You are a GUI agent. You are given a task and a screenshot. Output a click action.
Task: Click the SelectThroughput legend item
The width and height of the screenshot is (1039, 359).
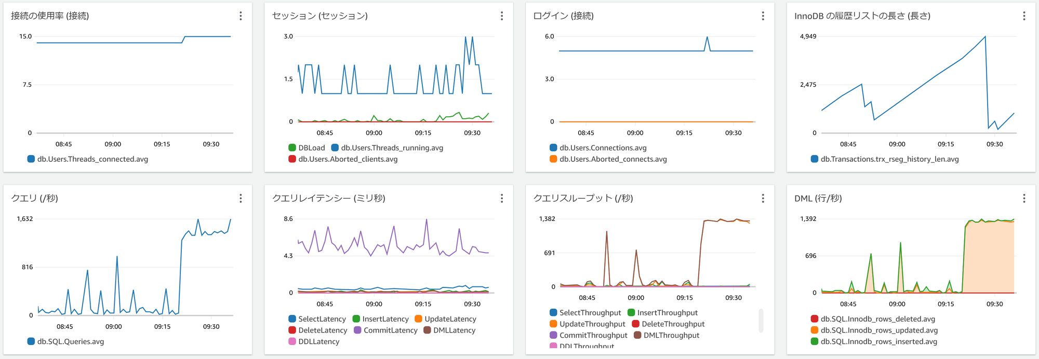tap(585, 313)
